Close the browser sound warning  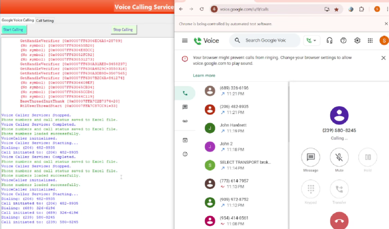click(x=383, y=58)
